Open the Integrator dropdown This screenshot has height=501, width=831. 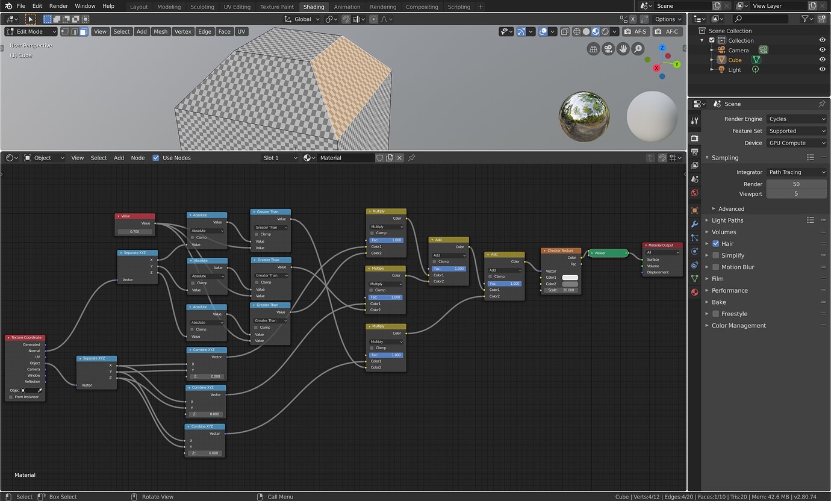[x=797, y=172]
